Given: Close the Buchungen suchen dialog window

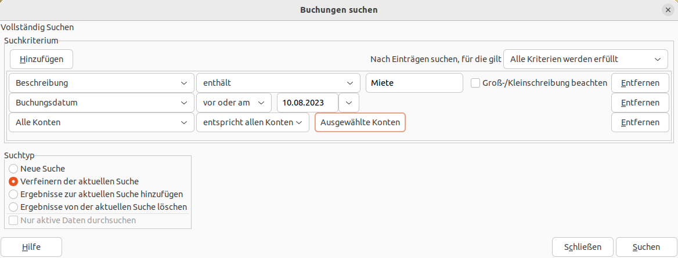Looking at the screenshot, I should (x=668, y=10).
